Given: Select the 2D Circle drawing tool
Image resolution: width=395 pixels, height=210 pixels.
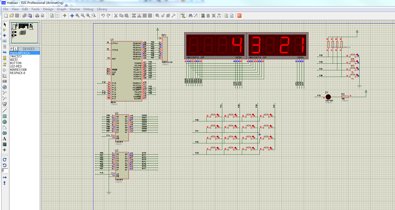Looking at the screenshot, I should [5, 122].
